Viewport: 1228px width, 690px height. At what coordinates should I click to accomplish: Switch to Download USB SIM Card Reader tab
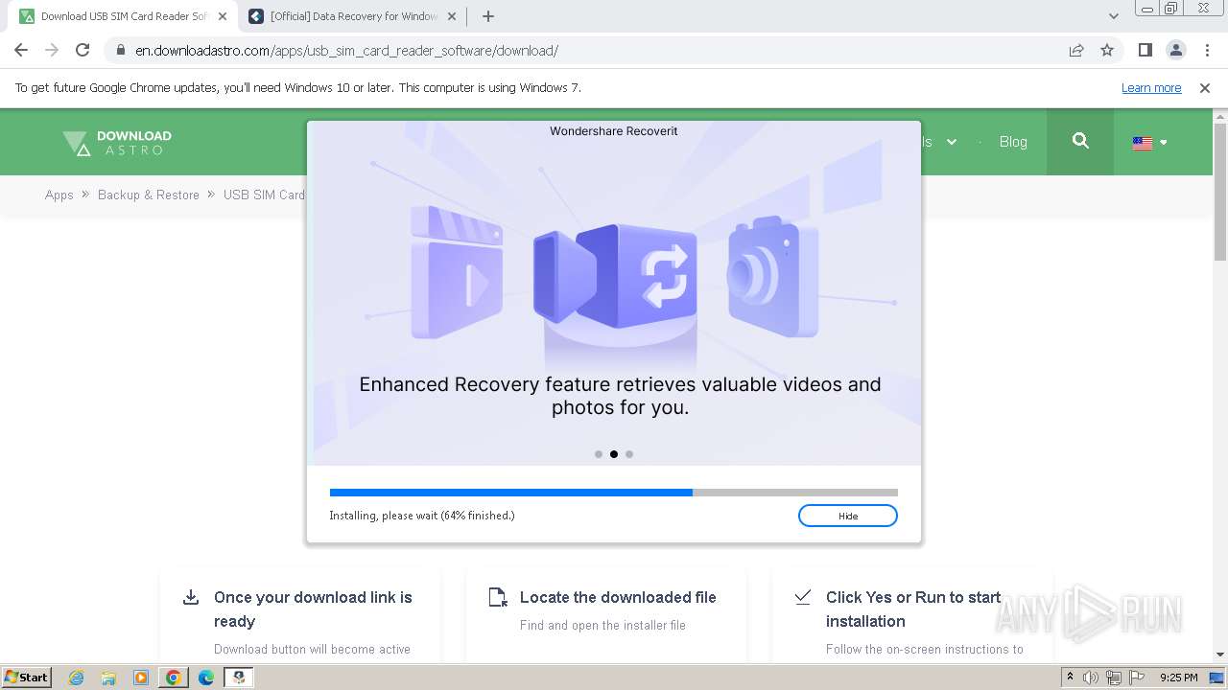tap(123, 16)
